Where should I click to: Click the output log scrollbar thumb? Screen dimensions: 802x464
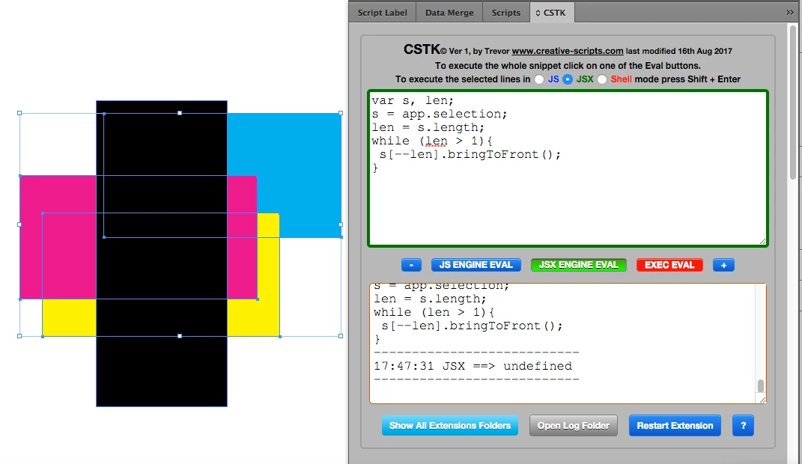[761, 385]
